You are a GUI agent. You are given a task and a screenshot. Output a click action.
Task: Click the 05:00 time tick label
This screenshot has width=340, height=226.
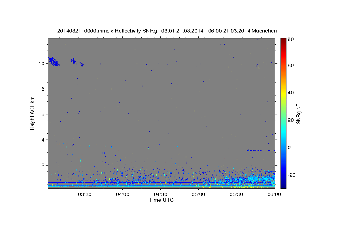[x=199, y=195]
